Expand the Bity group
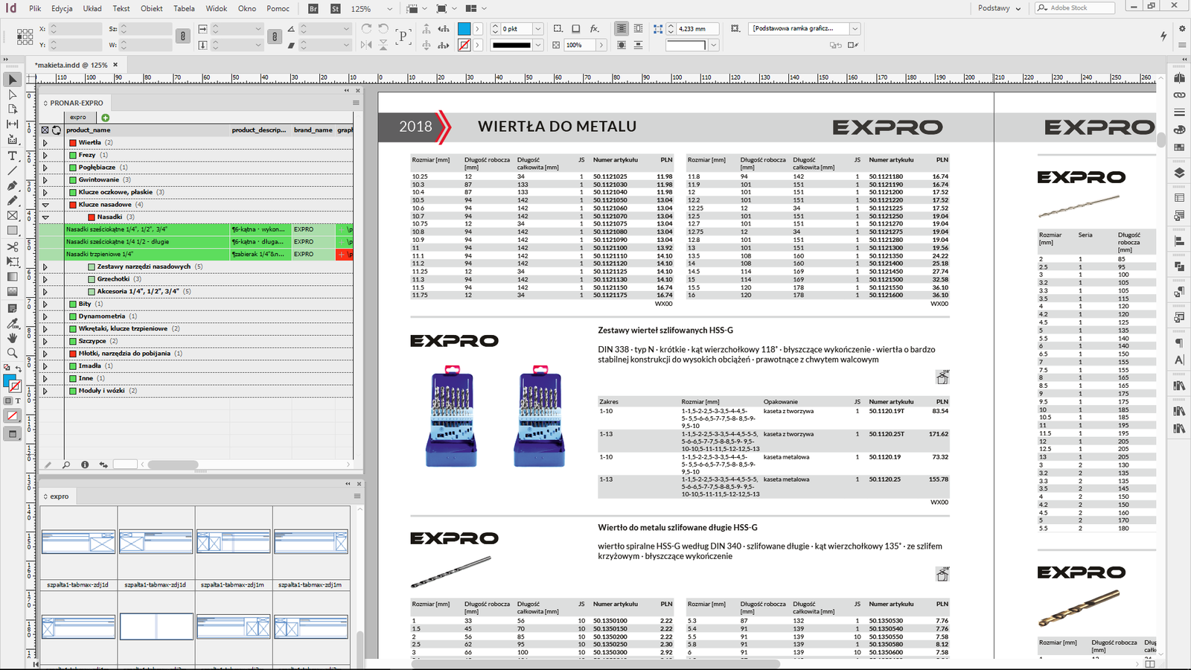Viewport: 1191px width, 670px height. point(45,304)
